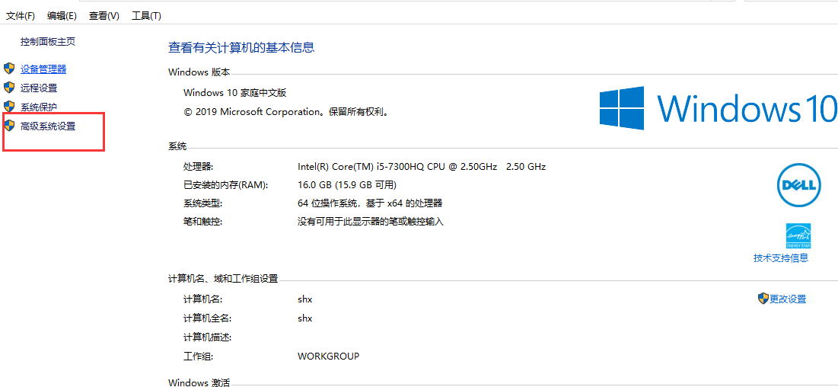838x387 pixels.
Task: Open 系统保护 link
Action: tap(39, 107)
